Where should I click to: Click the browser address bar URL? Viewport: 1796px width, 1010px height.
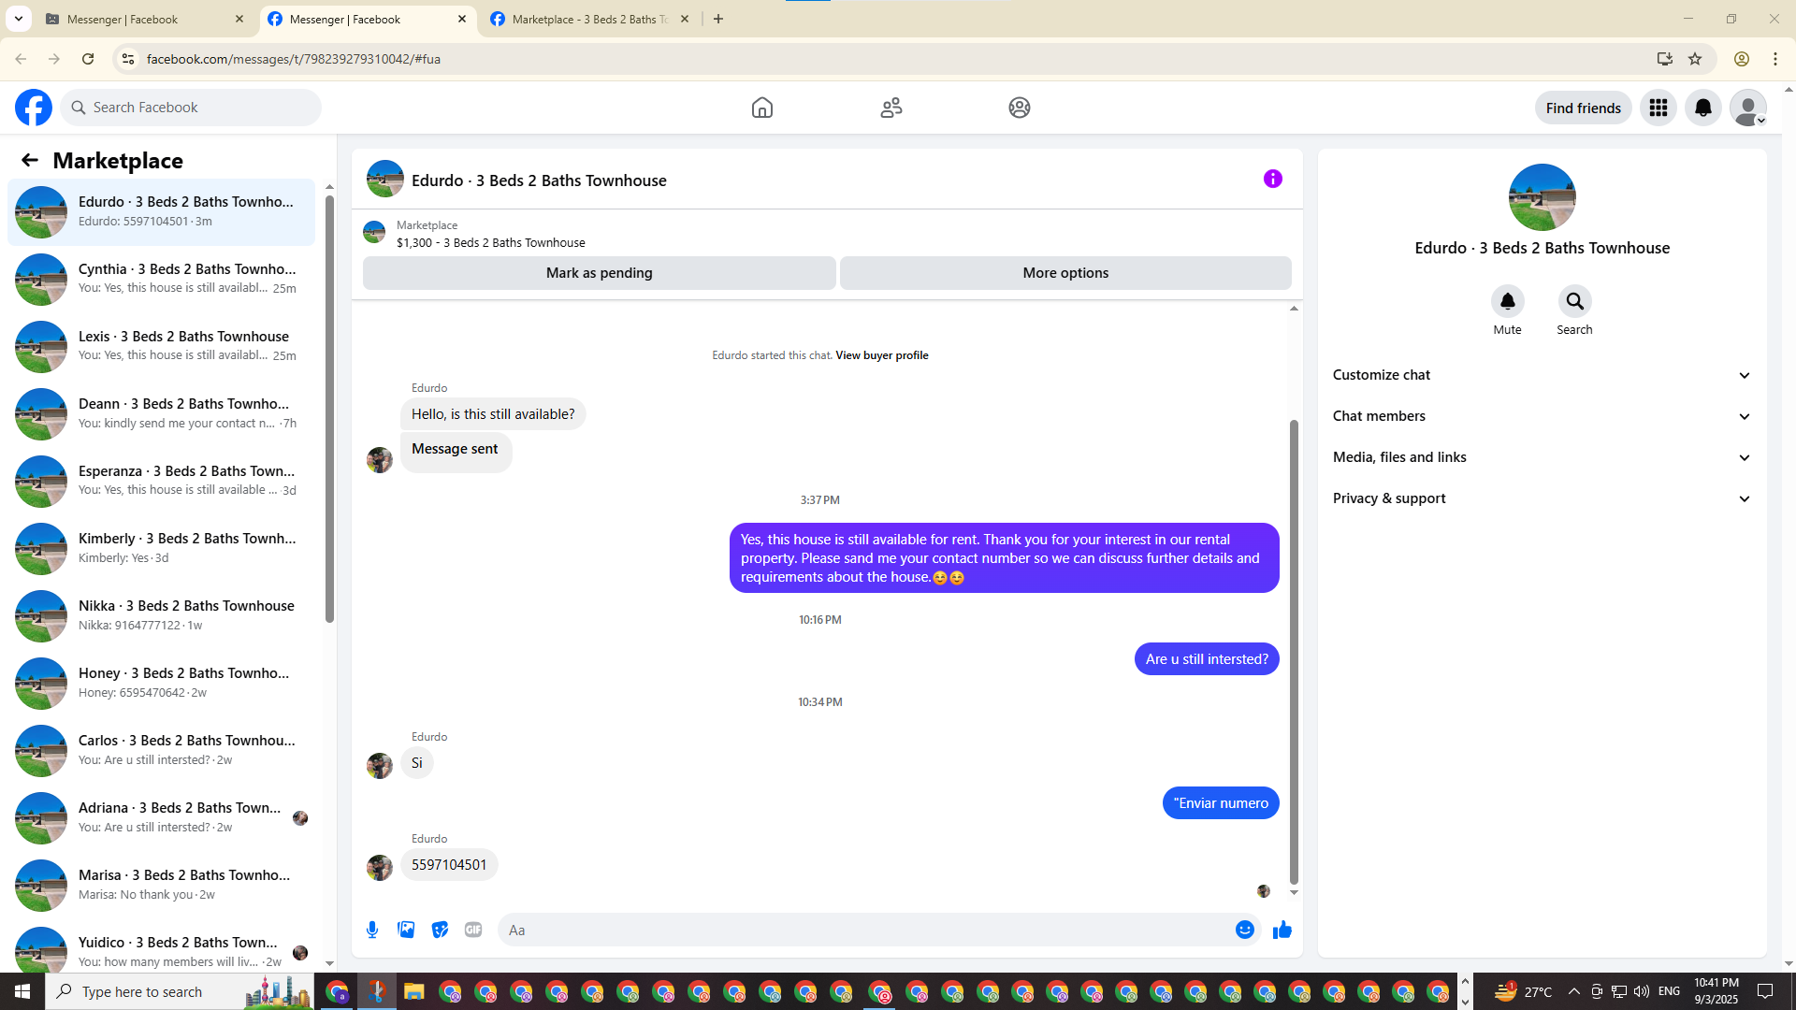coord(294,59)
